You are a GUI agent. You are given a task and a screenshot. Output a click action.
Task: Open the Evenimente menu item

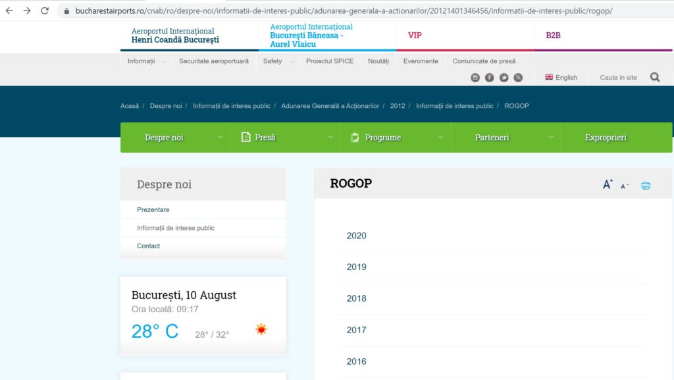[x=421, y=61]
